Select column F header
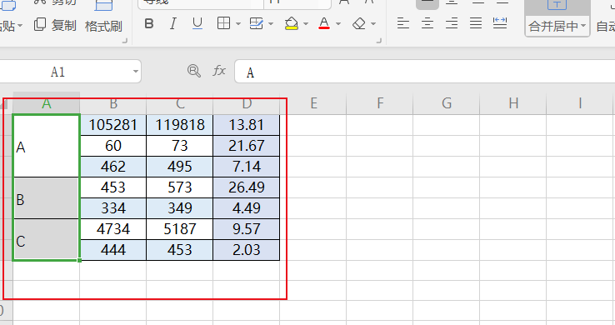 click(380, 103)
